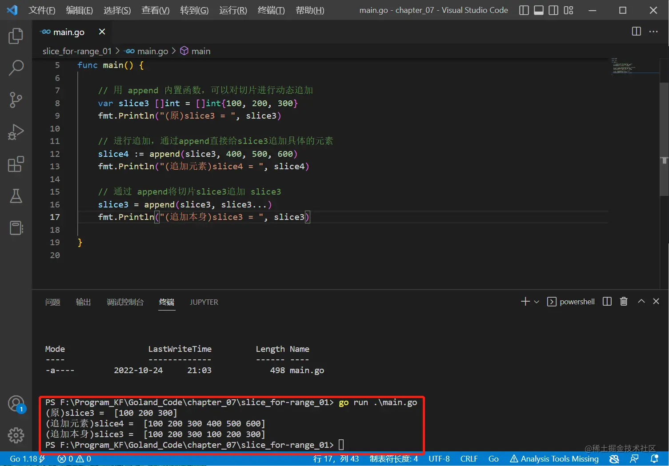
Task: Create a new terminal with plus icon
Action: point(525,302)
